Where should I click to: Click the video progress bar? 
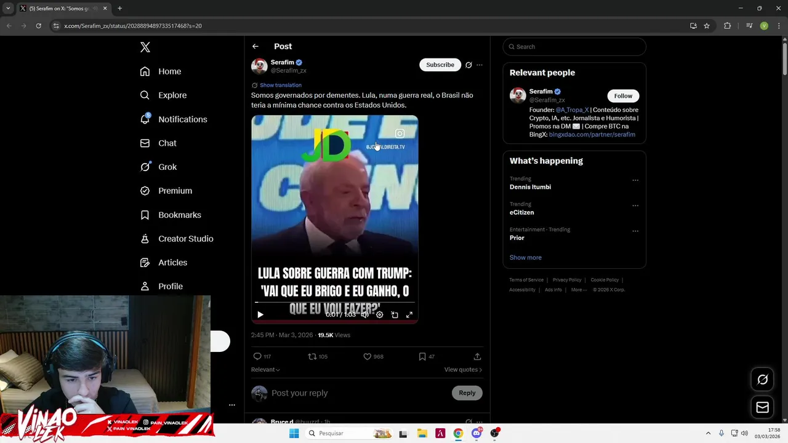334,303
